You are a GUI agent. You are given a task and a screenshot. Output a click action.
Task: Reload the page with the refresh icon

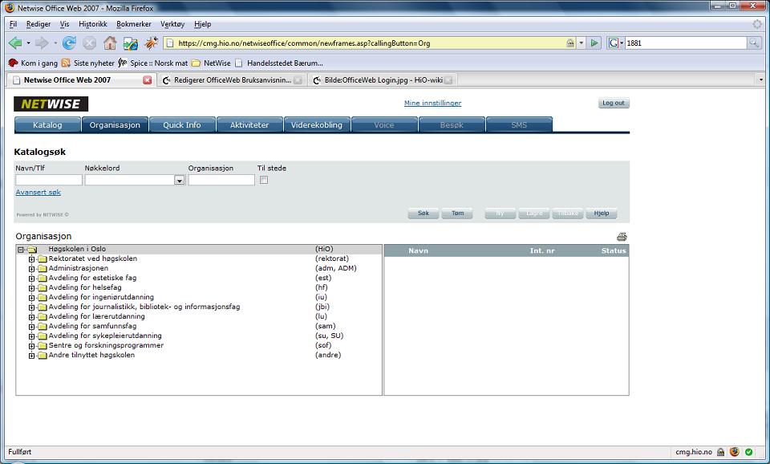(69, 43)
